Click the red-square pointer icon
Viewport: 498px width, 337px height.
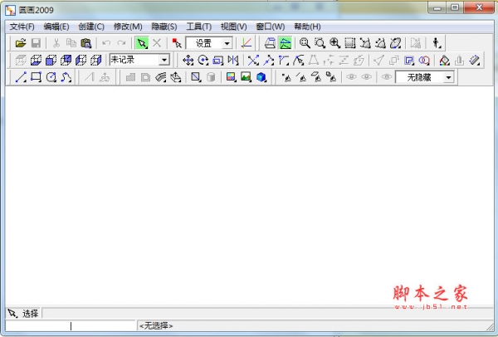point(177,43)
